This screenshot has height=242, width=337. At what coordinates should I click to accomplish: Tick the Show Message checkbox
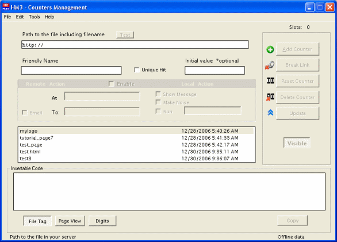(x=158, y=94)
